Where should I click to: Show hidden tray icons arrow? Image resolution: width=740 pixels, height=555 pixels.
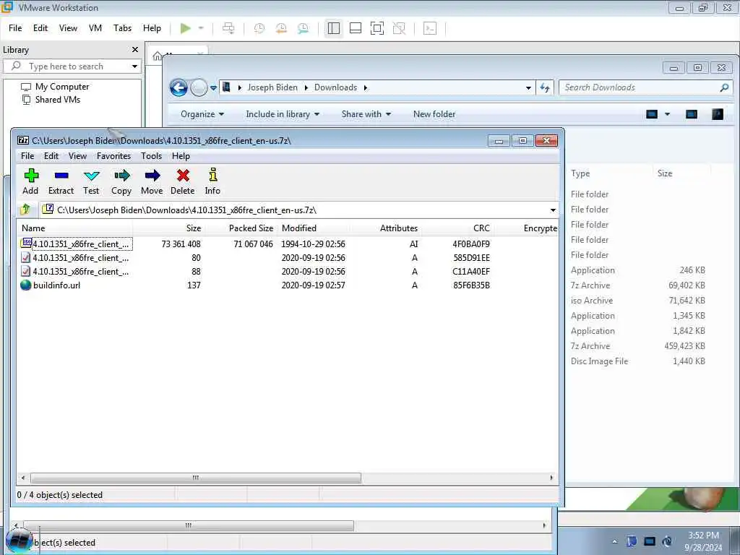point(614,542)
